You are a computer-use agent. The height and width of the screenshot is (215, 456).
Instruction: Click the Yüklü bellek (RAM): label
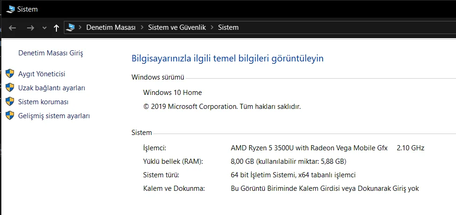pyautogui.click(x=173, y=161)
